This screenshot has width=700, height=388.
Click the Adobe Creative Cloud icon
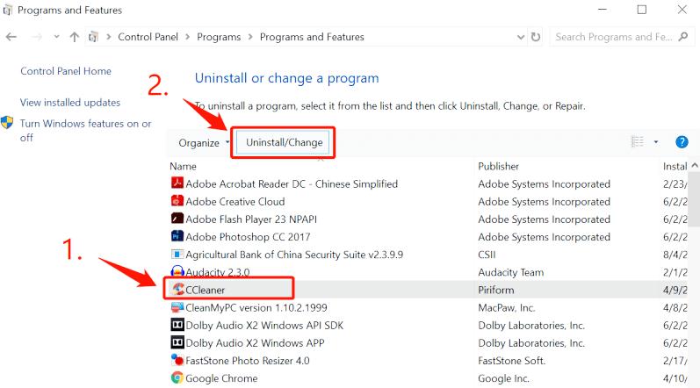pyautogui.click(x=177, y=202)
